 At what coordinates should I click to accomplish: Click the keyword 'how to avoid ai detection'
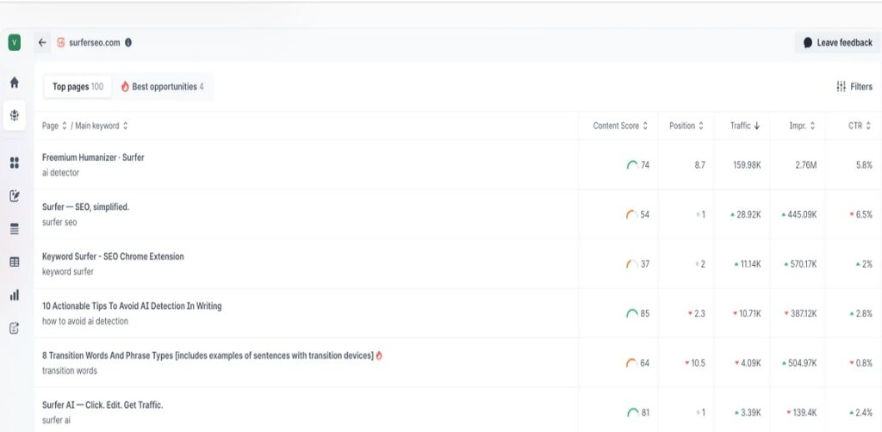click(85, 321)
